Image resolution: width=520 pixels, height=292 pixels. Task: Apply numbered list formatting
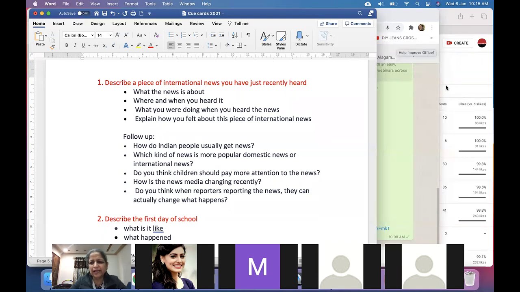coord(184,35)
